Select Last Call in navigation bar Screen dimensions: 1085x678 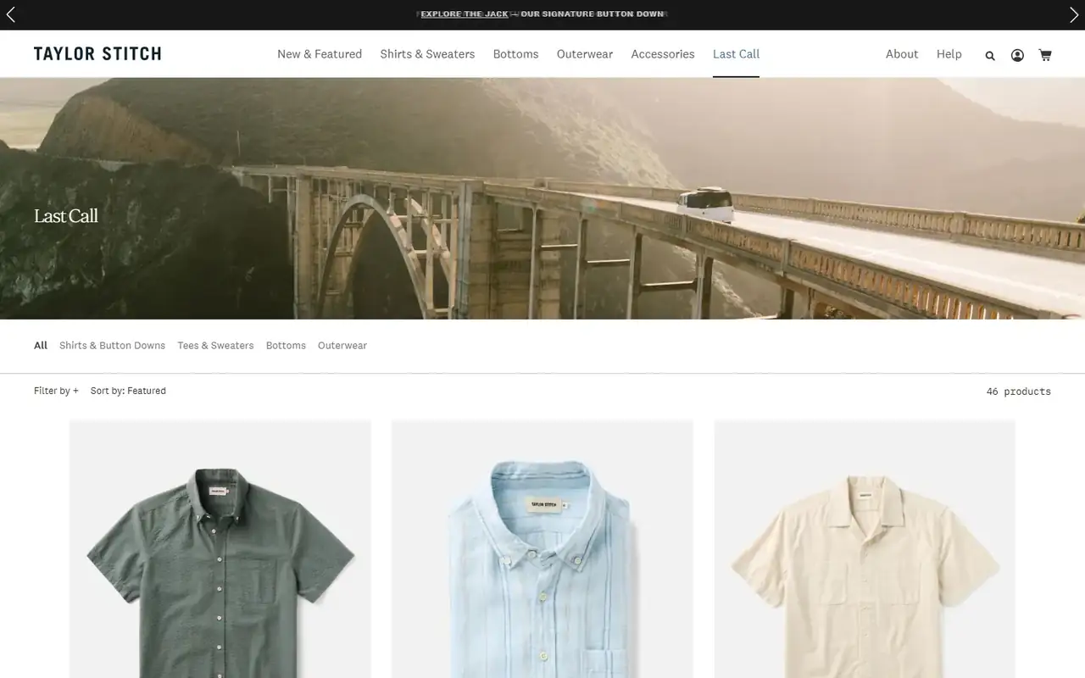pyautogui.click(x=736, y=54)
